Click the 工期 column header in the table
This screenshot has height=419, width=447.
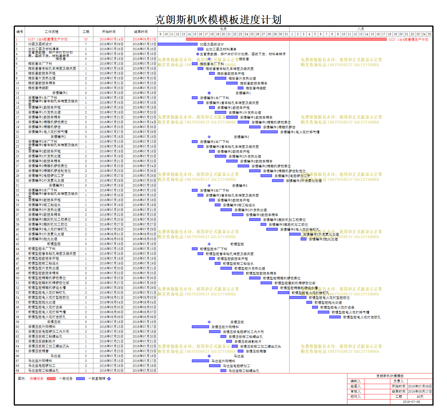coord(86,32)
